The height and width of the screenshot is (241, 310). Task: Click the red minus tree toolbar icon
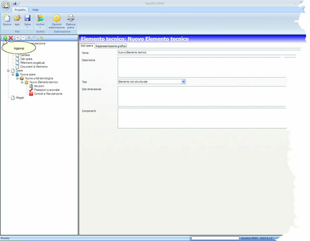(x=23, y=38)
